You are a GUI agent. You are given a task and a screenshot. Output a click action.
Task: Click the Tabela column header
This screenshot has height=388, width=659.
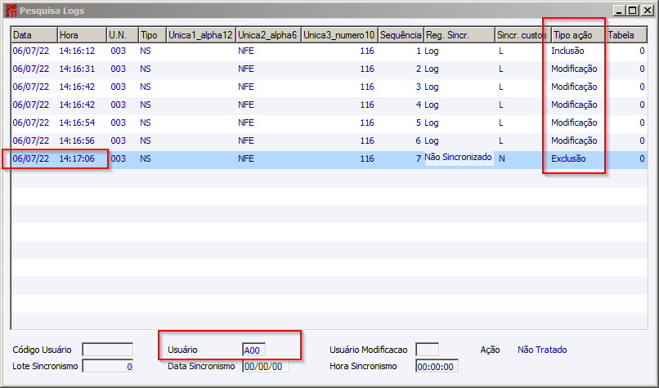pos(626,35)
